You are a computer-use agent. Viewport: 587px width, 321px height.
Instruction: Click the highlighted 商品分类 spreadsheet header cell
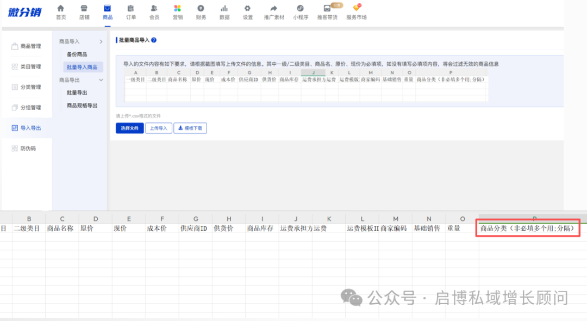[529, 229]
